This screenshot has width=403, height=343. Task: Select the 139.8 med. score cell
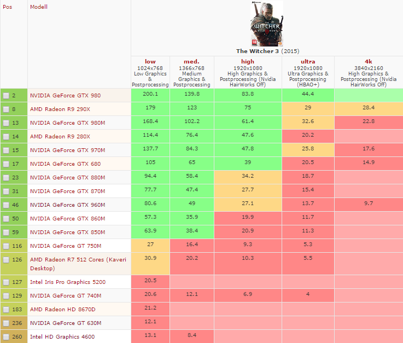(x=192, y=95)
